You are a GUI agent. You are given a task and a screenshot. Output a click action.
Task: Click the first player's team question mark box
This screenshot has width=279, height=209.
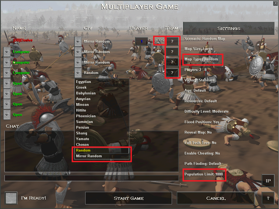click(x=172, y=41)
